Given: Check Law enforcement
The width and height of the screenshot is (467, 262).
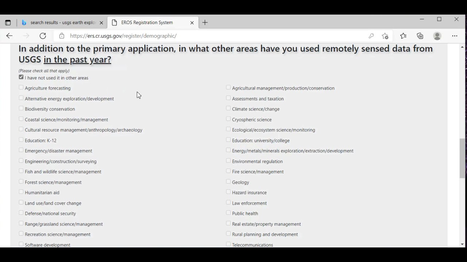Looking at the screenshot, I should tap(228, 202).
